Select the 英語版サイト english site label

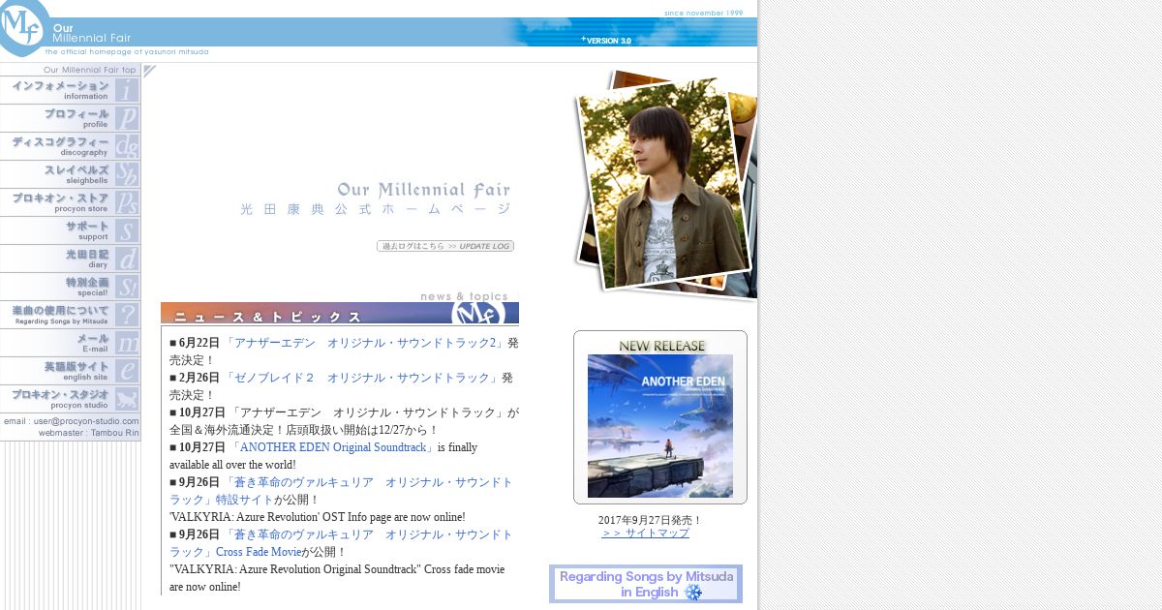tap(76, 371)
